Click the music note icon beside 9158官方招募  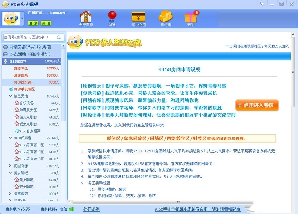tap(16, 131)
